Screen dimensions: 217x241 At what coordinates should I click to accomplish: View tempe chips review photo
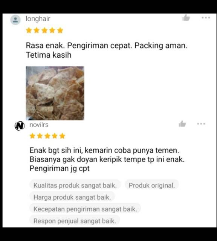[x=55, y=93]
